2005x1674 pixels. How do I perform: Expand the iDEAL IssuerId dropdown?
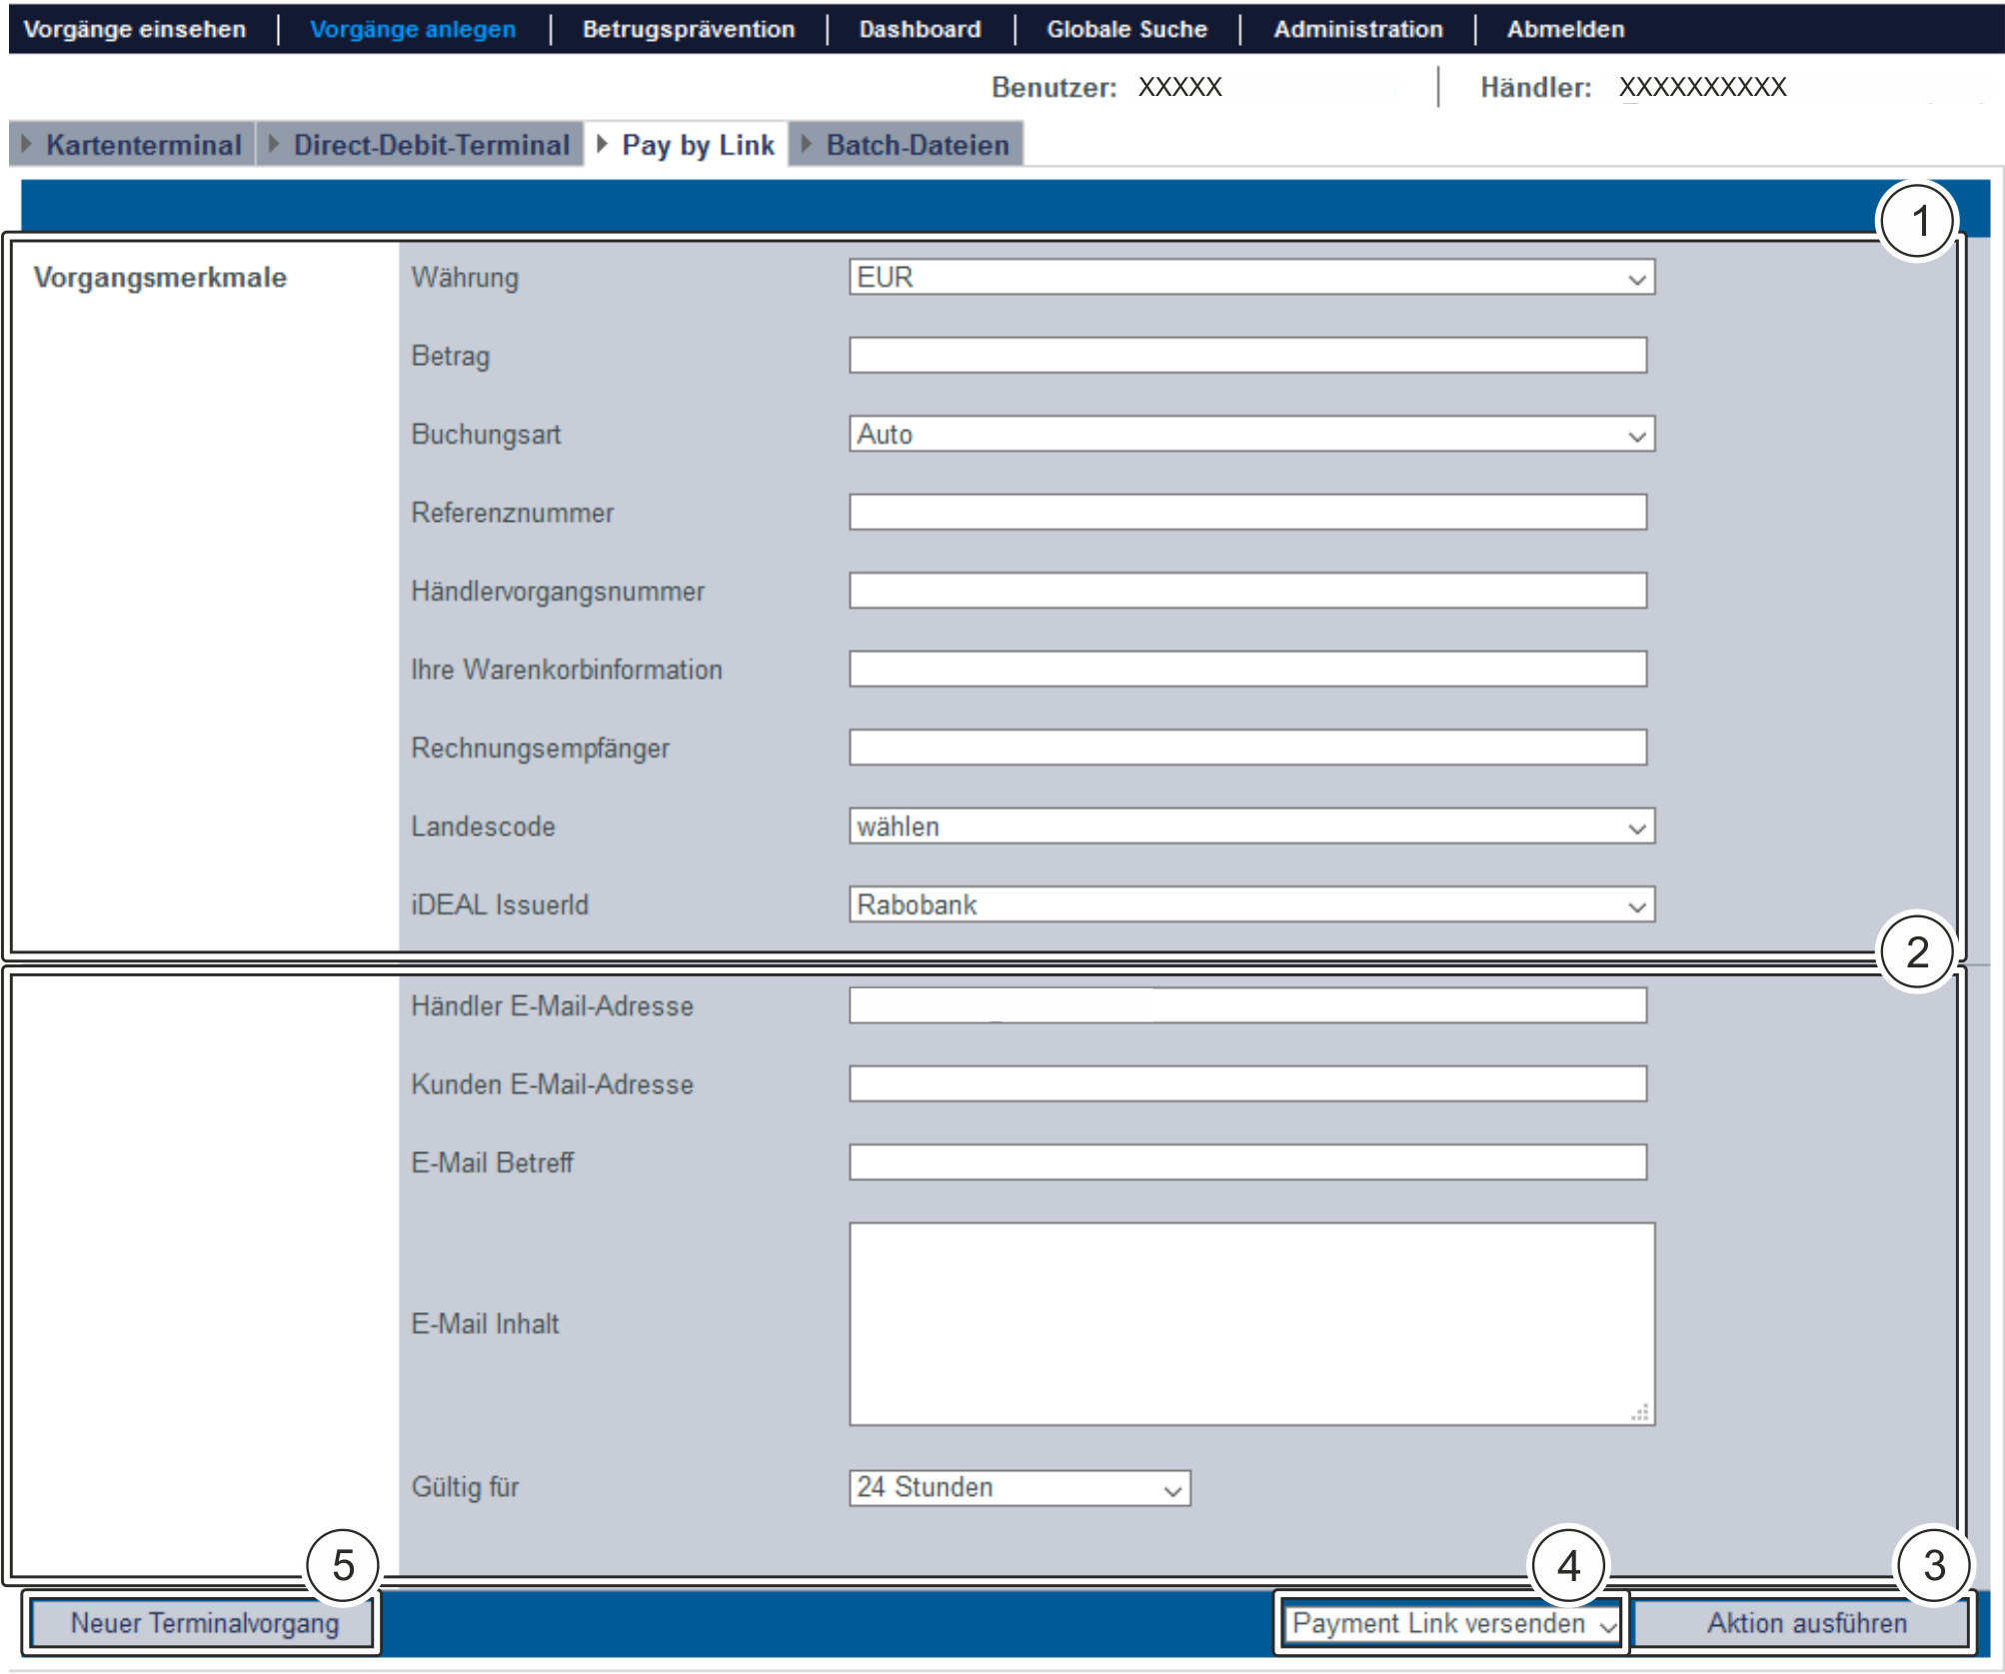pos(1250,905)
